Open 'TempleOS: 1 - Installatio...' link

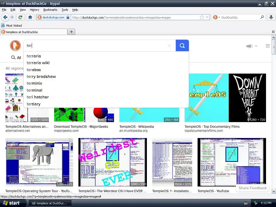click(172, 191)
